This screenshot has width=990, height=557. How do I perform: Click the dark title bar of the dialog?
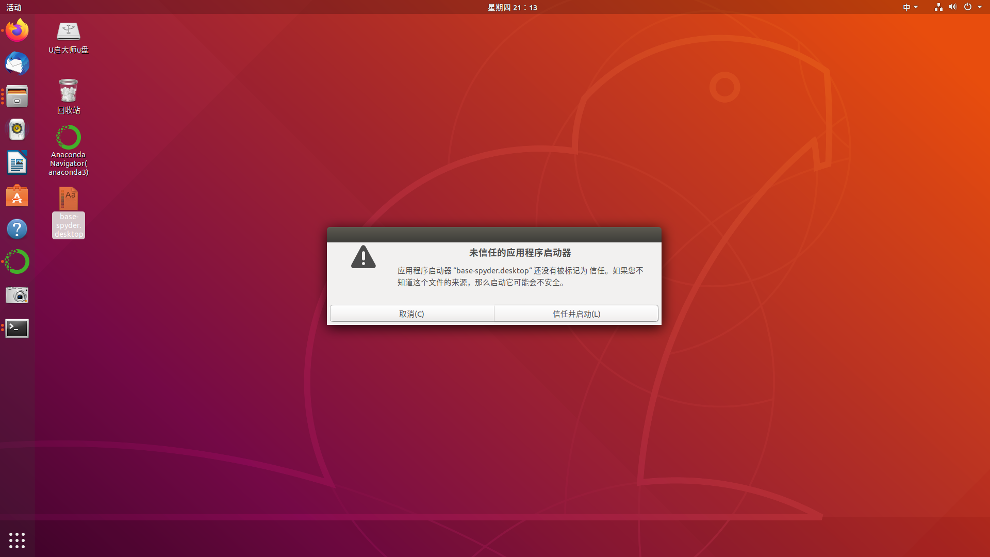494,235
